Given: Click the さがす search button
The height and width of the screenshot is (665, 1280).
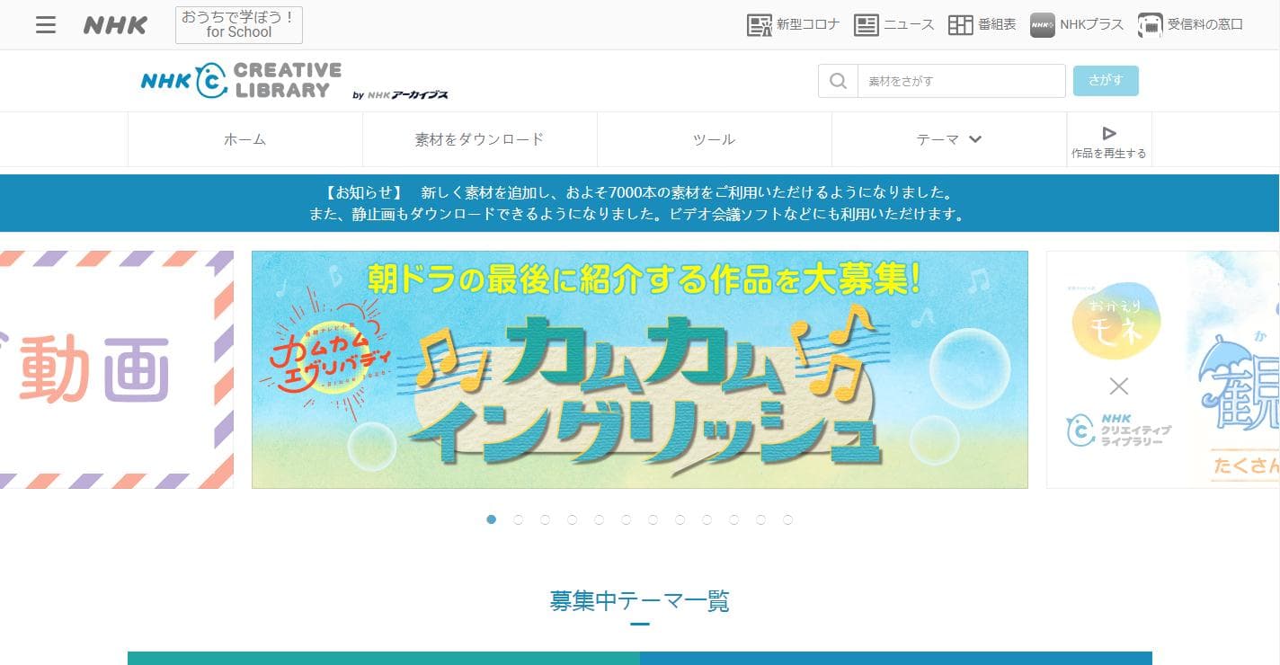Looking at the screenshot, I should (x=1106, y=81).
